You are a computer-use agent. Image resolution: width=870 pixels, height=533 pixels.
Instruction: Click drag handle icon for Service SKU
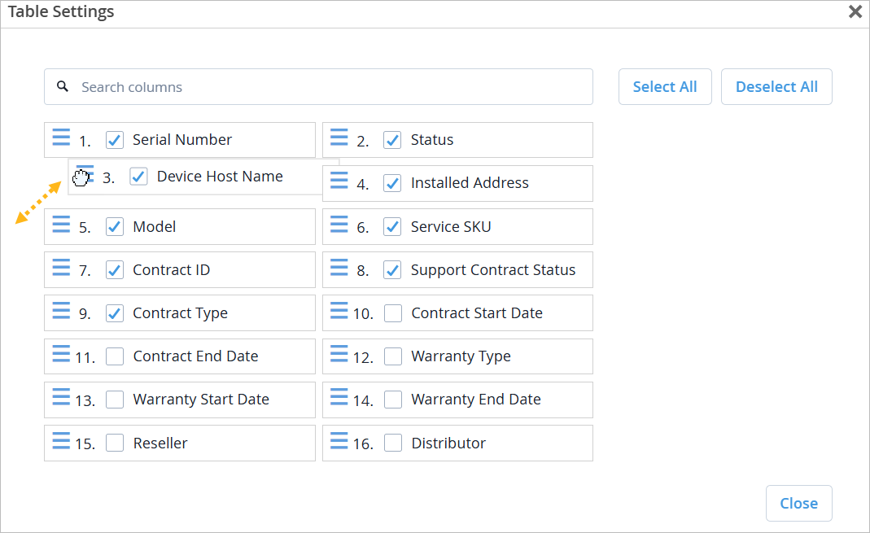click(339, 224)
